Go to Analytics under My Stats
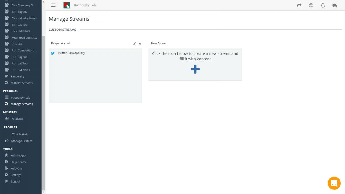345x194 pixels. [x=18, y=119]
